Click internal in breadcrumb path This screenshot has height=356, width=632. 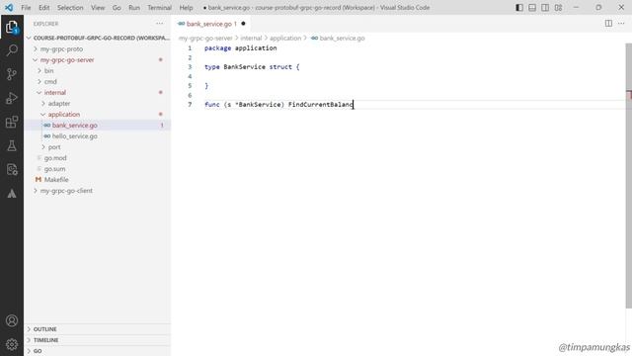click(251, 38)
